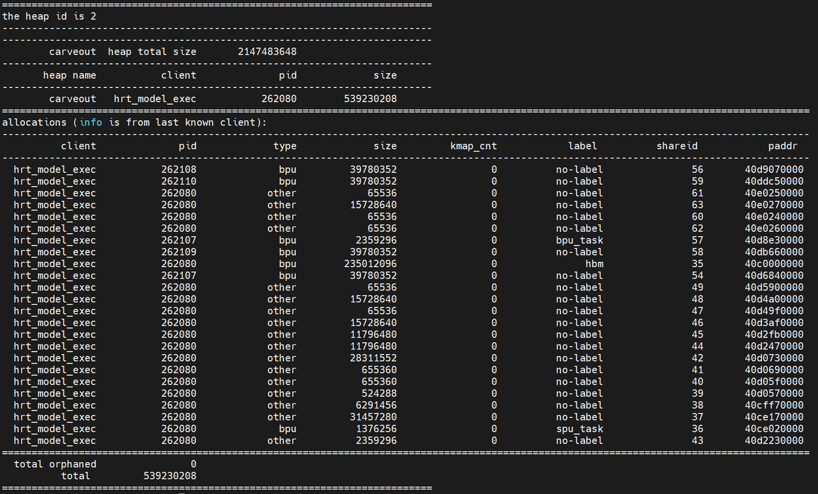This screenshot has height=494, width=818.
Task: Select the 'kmap_cnt' column header
Action: (x=473, y=146)
